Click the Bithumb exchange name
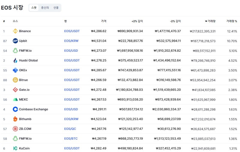Image resolution: width=240 pixels, height=152 pixels. pyautogui.click(x=25, y=119)
